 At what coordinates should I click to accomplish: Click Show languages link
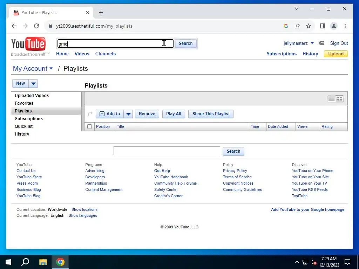coord(83,215)
